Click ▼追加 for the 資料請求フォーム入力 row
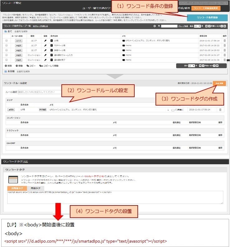 pos(19,55)
